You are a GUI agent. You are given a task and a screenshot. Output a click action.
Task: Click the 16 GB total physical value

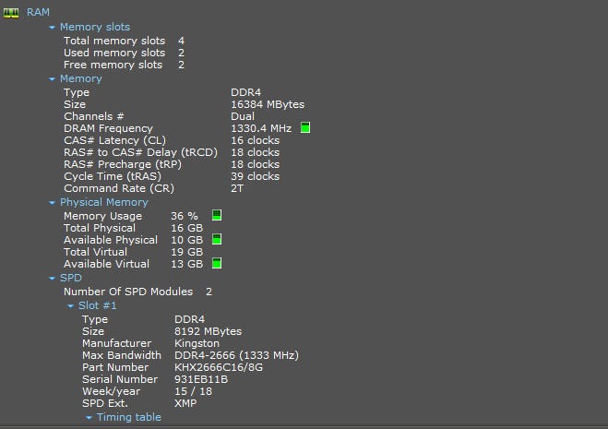tap(187, 228)
